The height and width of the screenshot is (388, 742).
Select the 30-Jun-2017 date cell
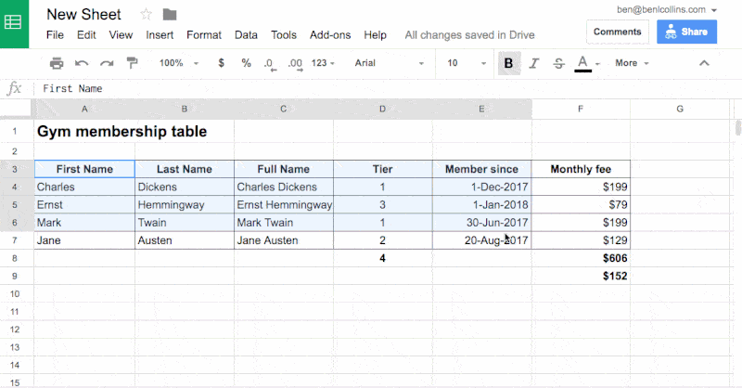click(481, 223)
